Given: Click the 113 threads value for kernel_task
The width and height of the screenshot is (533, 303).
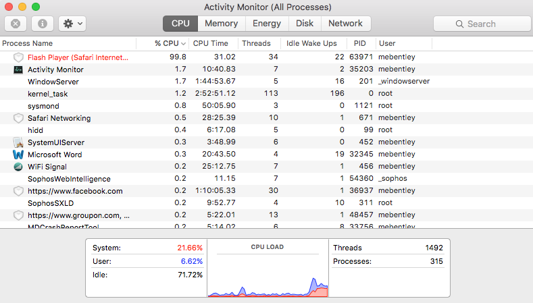Looking at the screenshot, I should (x=271, y=93).
